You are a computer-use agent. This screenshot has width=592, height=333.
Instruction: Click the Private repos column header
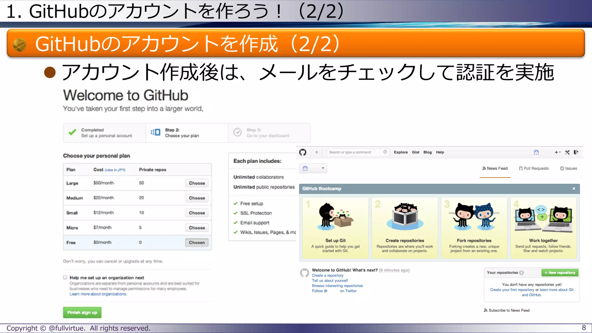(152, 170)
